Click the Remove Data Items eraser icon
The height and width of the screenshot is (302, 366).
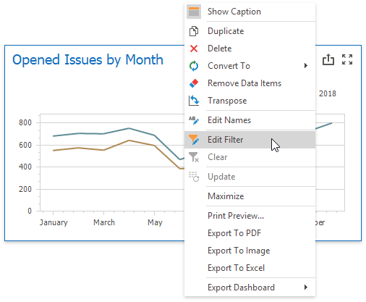[194, 83]
